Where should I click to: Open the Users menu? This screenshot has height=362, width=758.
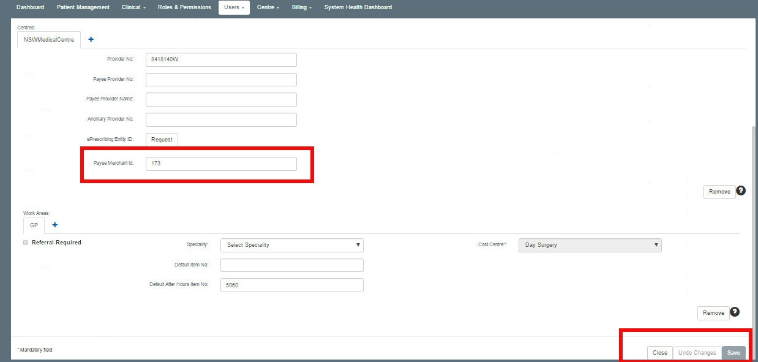click(x=234, y=7)
